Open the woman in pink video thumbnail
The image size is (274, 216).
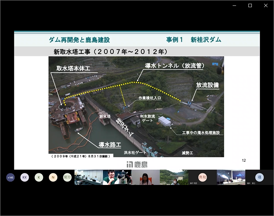(146, 177)
